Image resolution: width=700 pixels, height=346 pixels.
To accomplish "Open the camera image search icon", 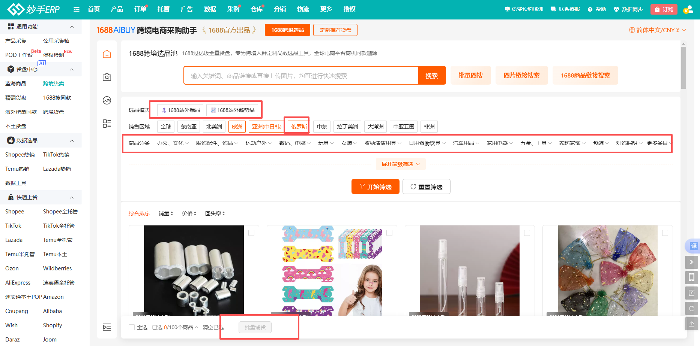I will click(107, 78).
